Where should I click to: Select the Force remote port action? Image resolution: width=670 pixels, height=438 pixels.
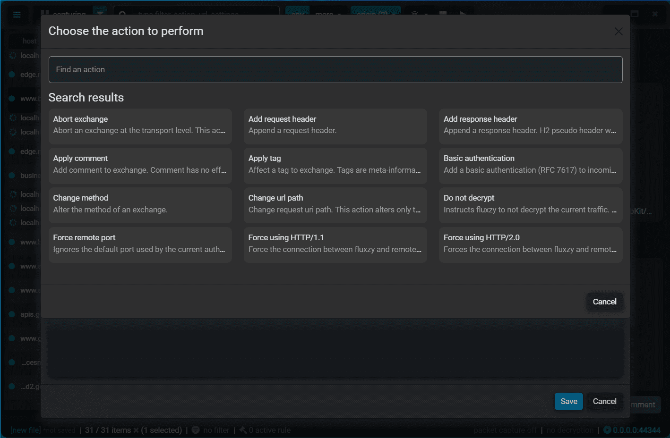pos(140,244)
